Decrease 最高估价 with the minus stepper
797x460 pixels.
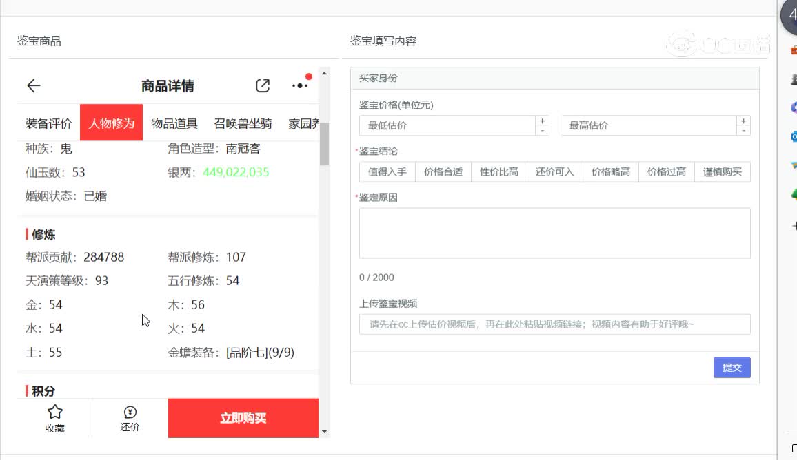point(744,130)
